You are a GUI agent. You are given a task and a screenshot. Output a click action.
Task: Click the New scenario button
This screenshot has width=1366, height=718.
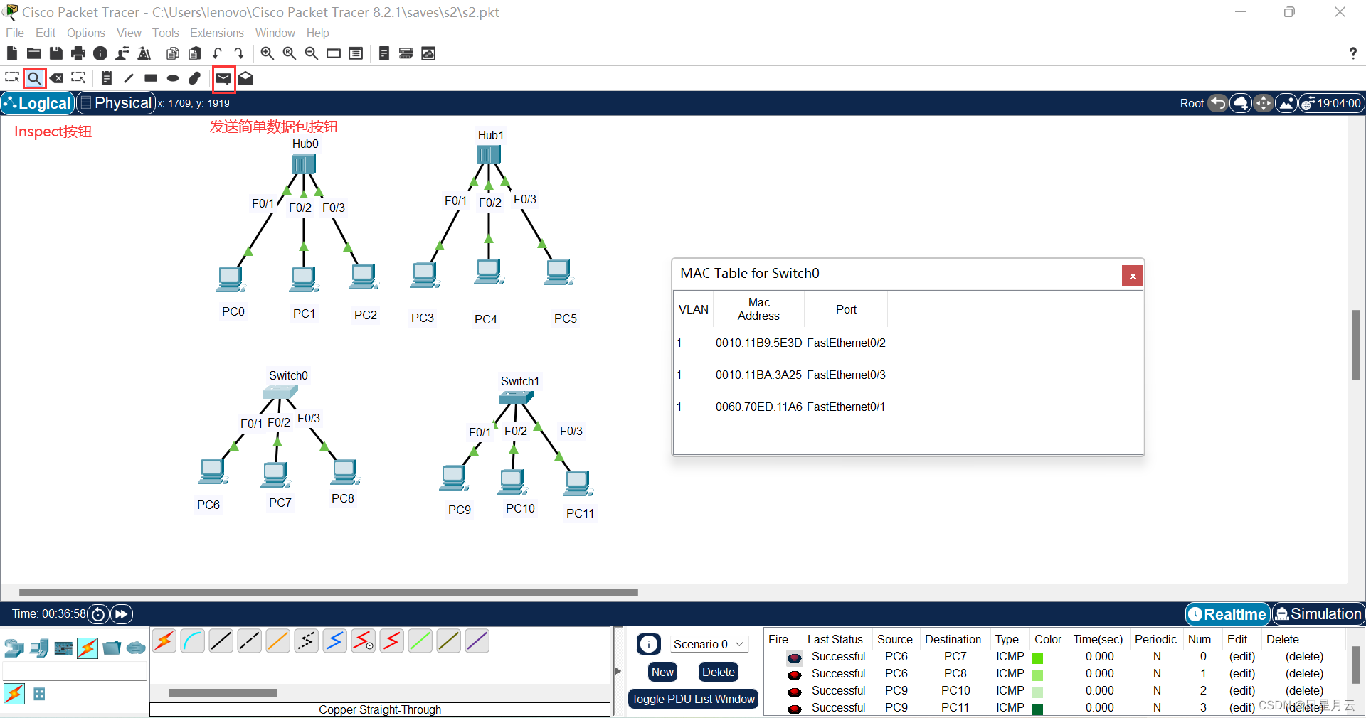pyautogui.click(x=662, y=672)
